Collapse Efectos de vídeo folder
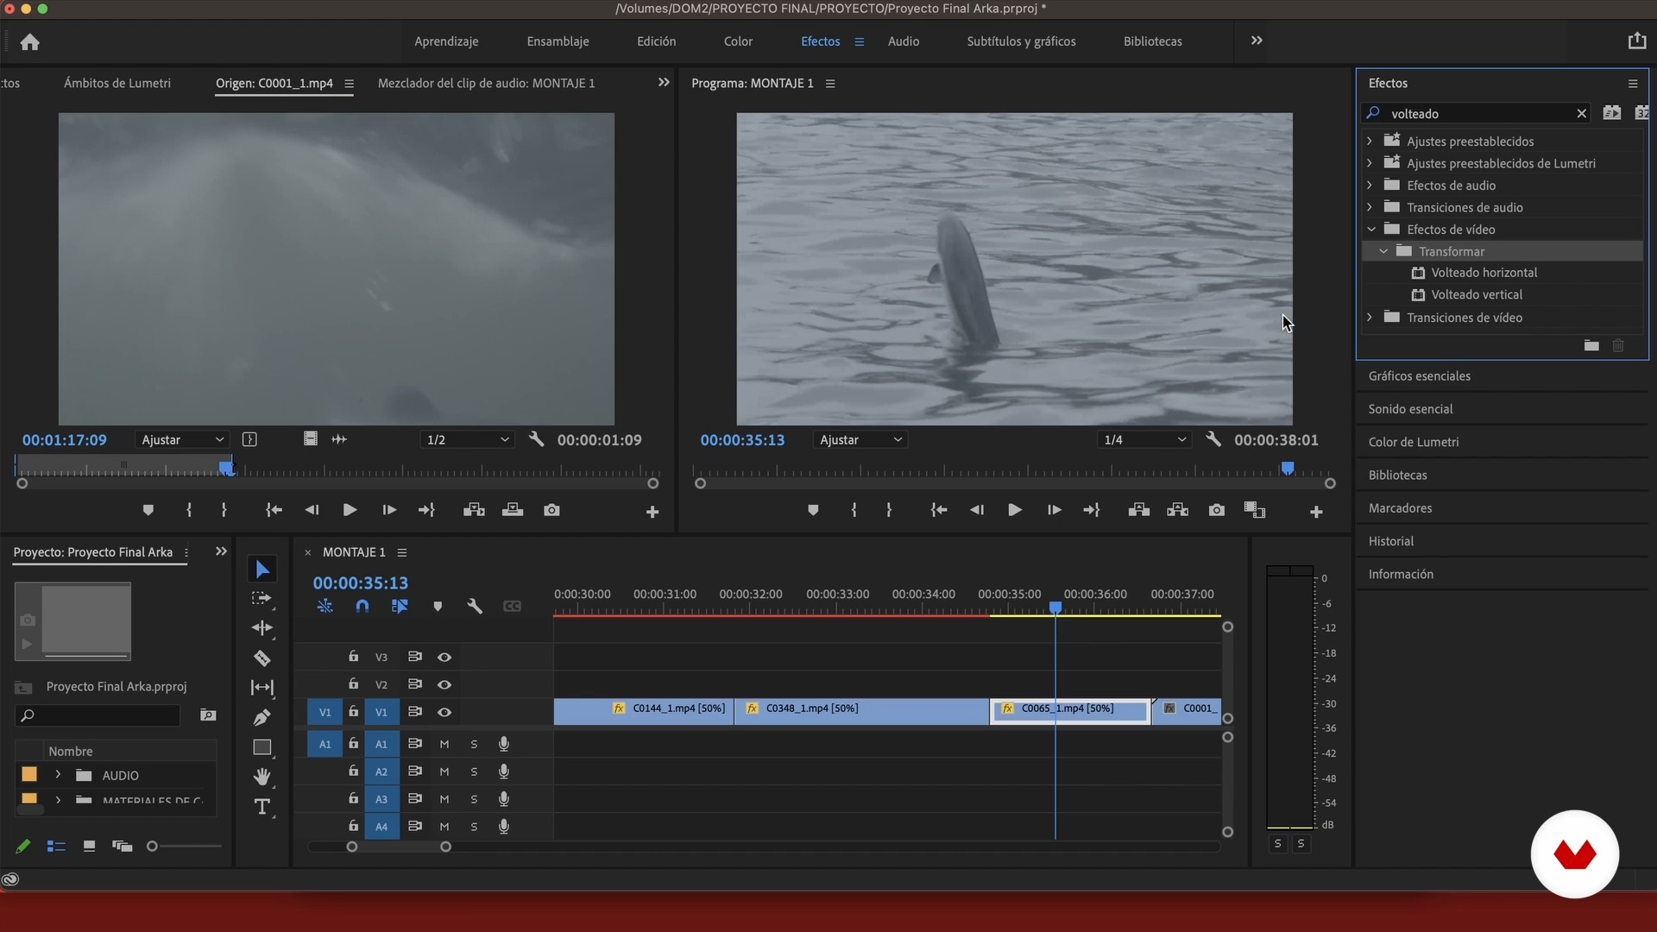This screenshot has width=1657, height=932. [x=1370, y=230]
